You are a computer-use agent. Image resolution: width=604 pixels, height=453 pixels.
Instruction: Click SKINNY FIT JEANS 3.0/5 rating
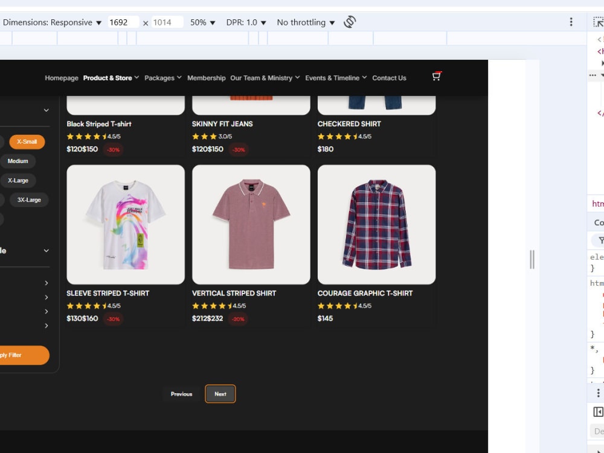click(212, 137)
